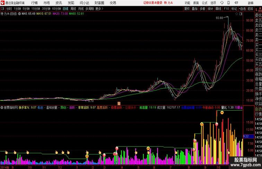Click the topmost orange up-arrow marker above volume bars
The image size is (262, 169).
pos(222,113)
